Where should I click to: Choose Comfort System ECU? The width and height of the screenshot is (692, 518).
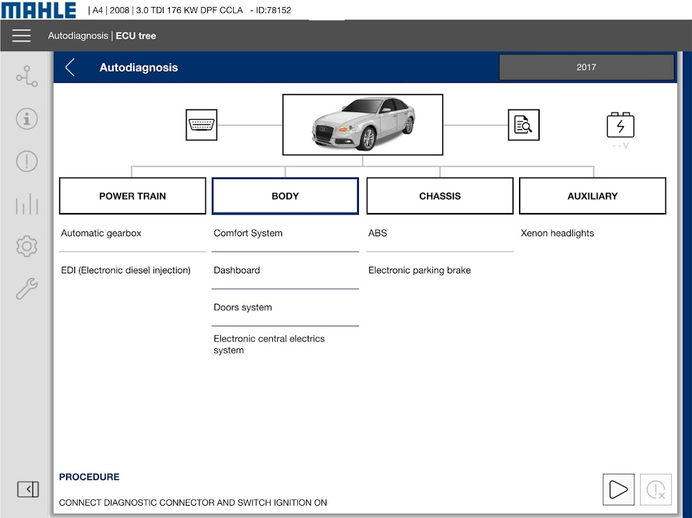click(285, 233)
